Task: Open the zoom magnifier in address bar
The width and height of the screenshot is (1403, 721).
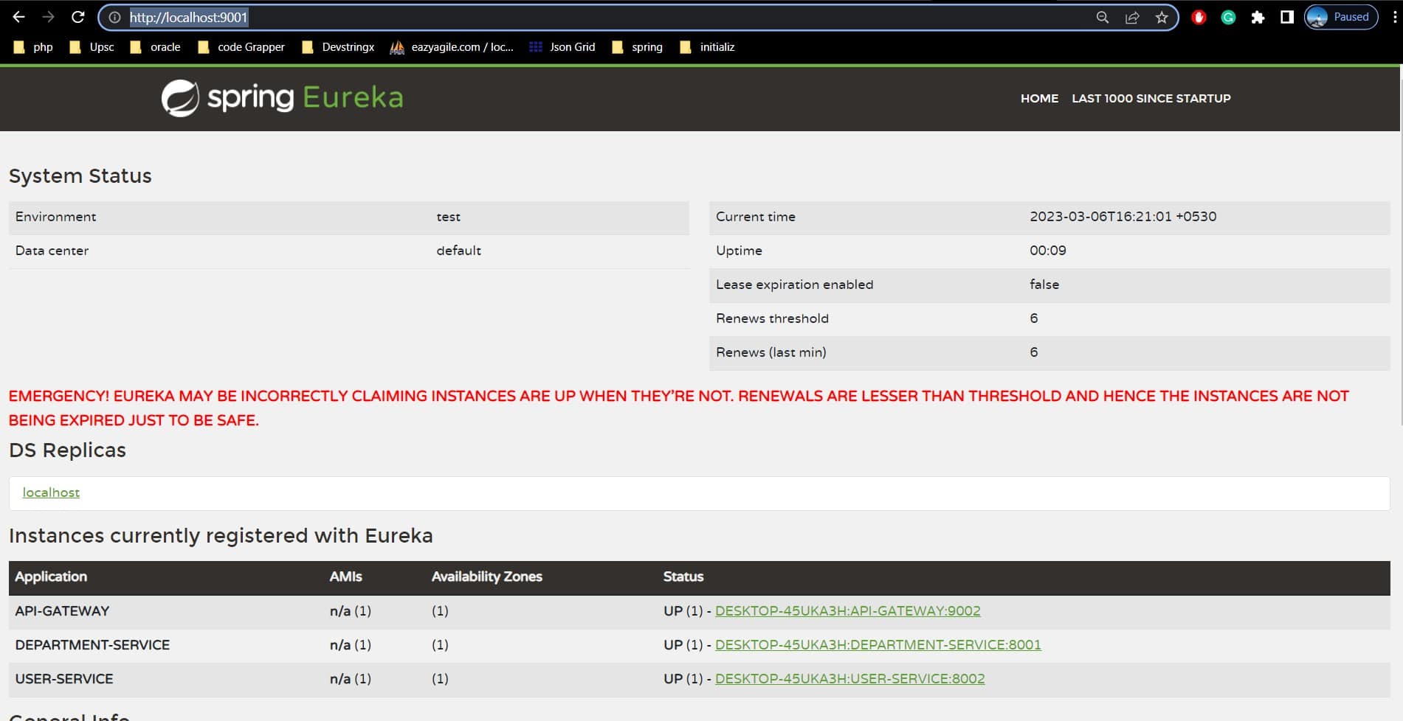Action: (x=1103, y=17)
